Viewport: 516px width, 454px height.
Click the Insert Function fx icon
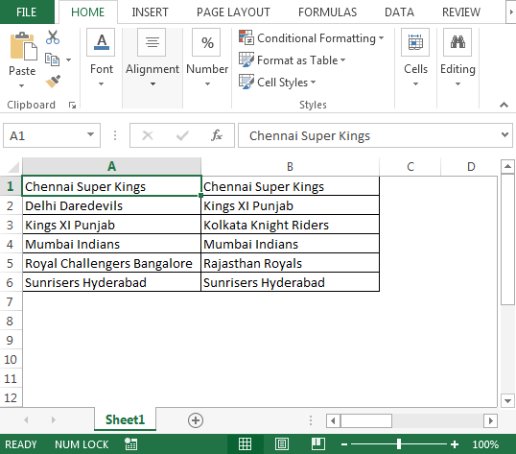(x=216, y=135)
